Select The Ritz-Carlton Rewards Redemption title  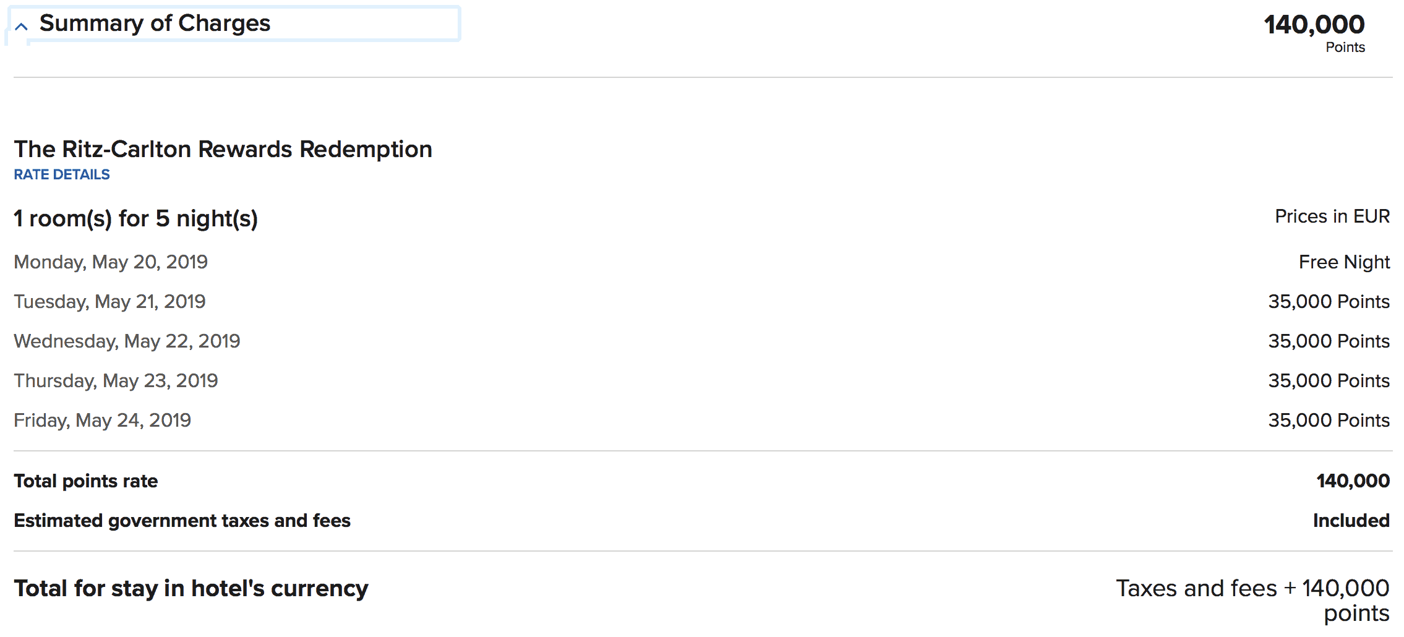(x=223, y=149)
